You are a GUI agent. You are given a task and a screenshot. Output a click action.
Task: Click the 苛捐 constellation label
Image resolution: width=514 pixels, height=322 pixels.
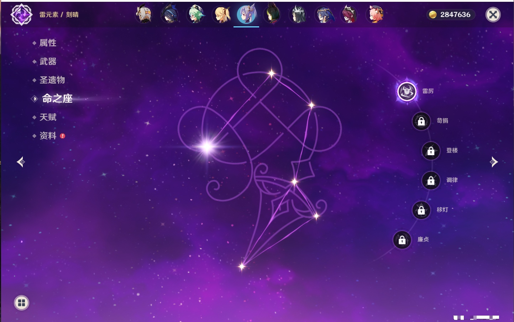pyautogui.click(x=442, y=121)
